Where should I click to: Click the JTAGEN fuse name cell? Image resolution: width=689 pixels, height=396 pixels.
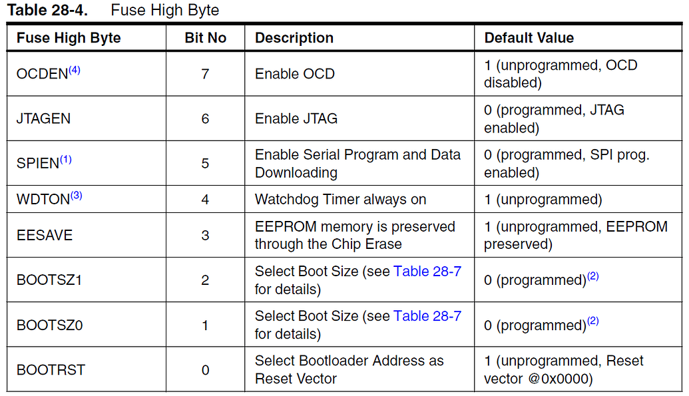pos(43,118)
